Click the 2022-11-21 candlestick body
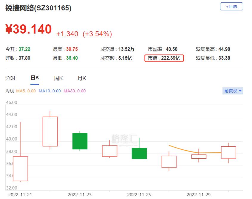This screenshot has height=199, width=252. pos(20,169)
